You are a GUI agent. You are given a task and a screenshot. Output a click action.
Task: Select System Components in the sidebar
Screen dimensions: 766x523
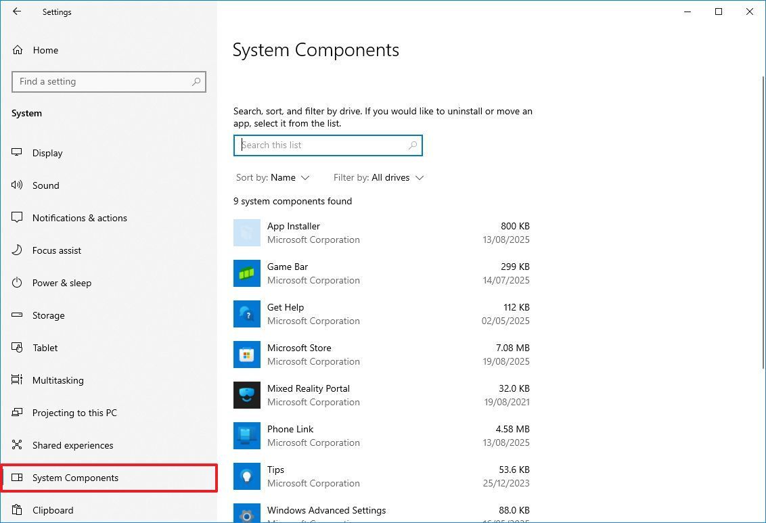click(x=75, y=478)
